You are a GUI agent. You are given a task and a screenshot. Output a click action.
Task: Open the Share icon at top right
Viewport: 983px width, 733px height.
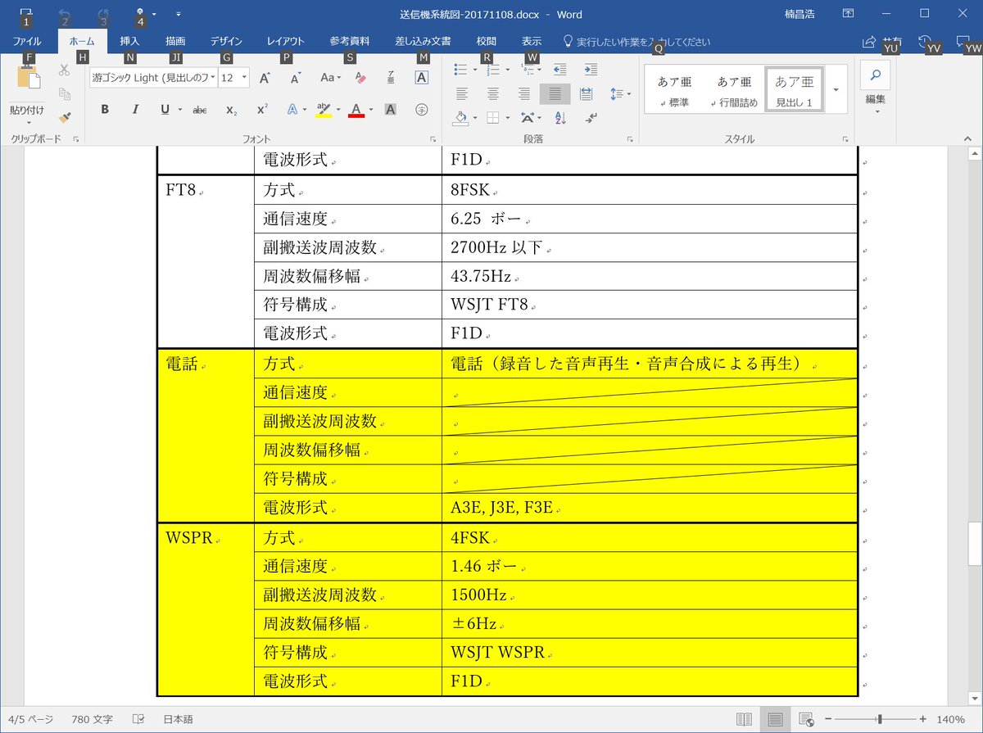tap(869, 42)
